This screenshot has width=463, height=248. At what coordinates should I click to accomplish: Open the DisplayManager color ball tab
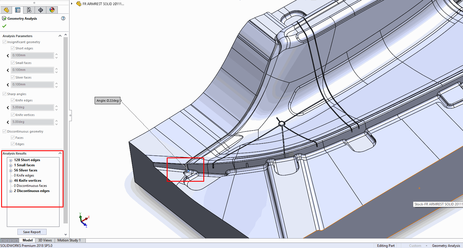pyautogui.click(x=52, y=10)
